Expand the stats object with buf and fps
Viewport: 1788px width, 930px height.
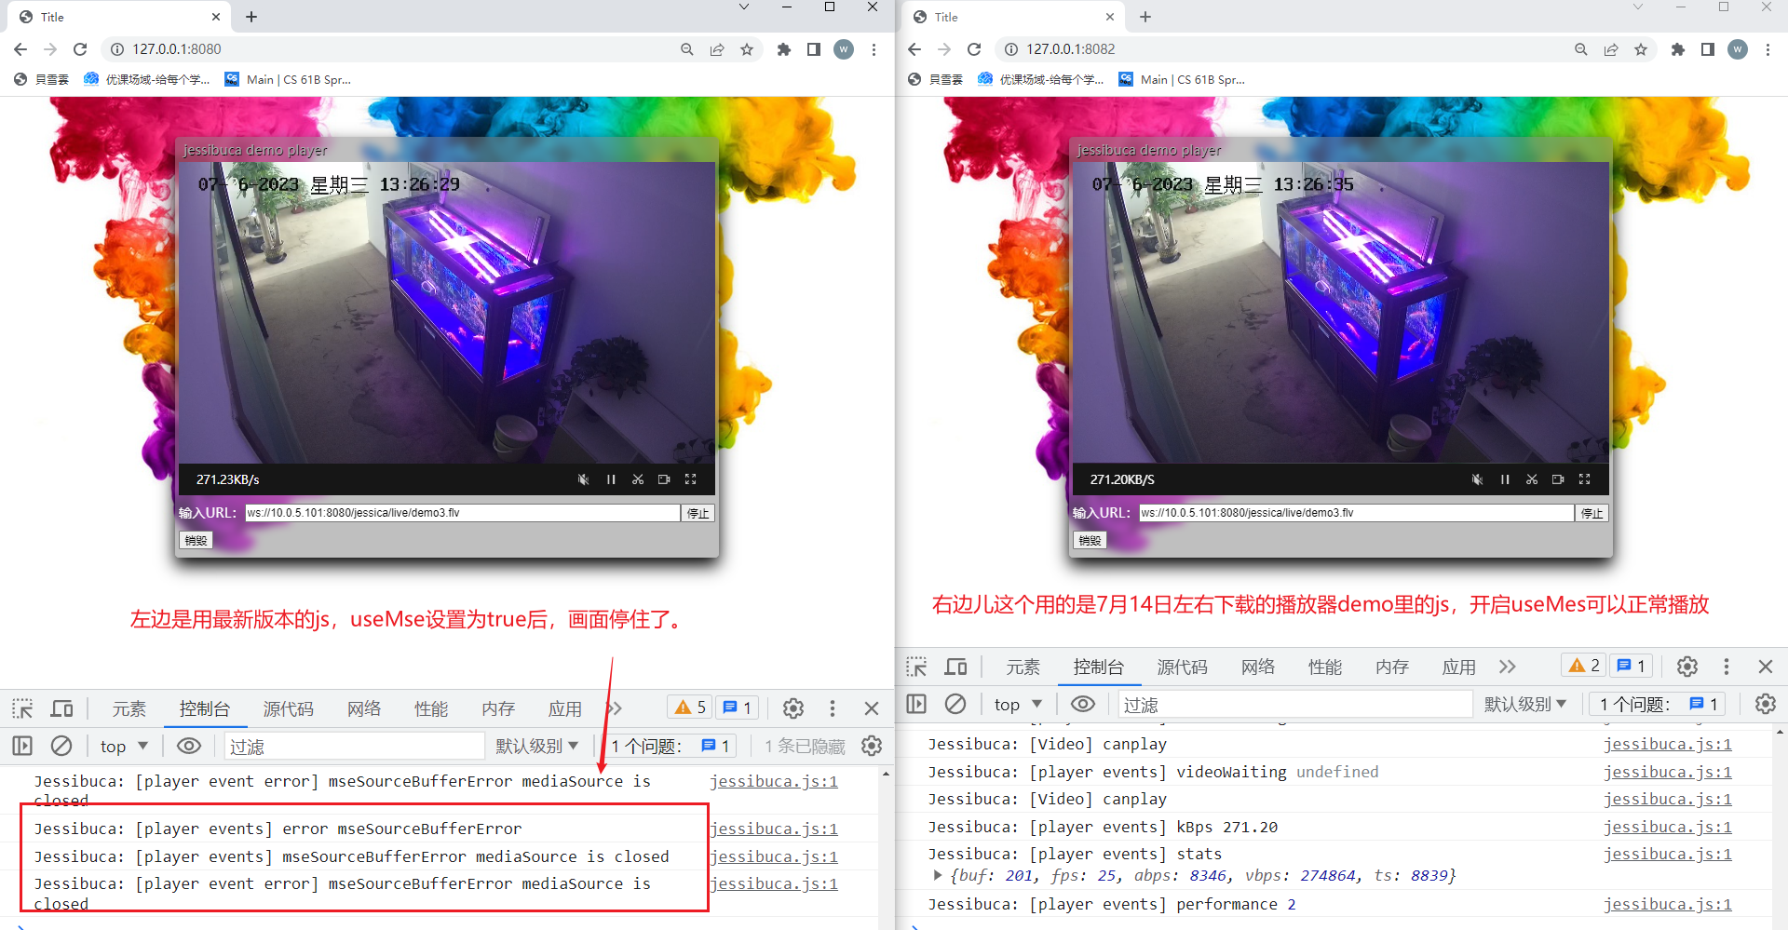(x=937, y=875)
